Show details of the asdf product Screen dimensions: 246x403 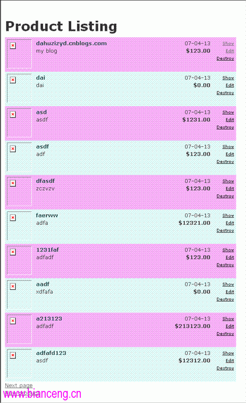point(228,147)
